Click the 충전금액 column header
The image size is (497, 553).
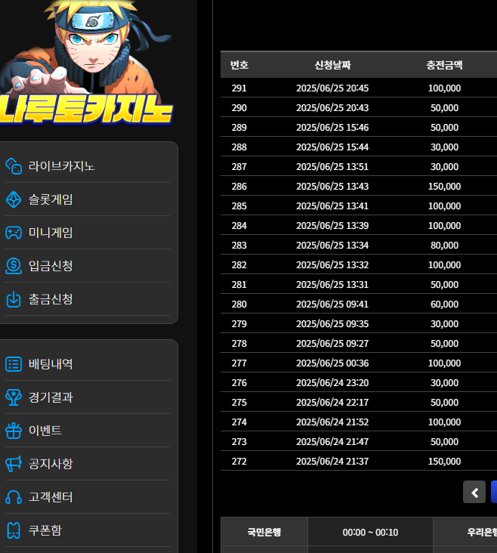coord(444,65)
